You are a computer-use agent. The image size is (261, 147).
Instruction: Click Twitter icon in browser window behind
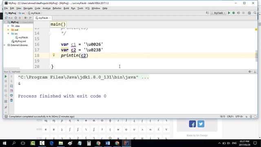click(x=201, y=124)
